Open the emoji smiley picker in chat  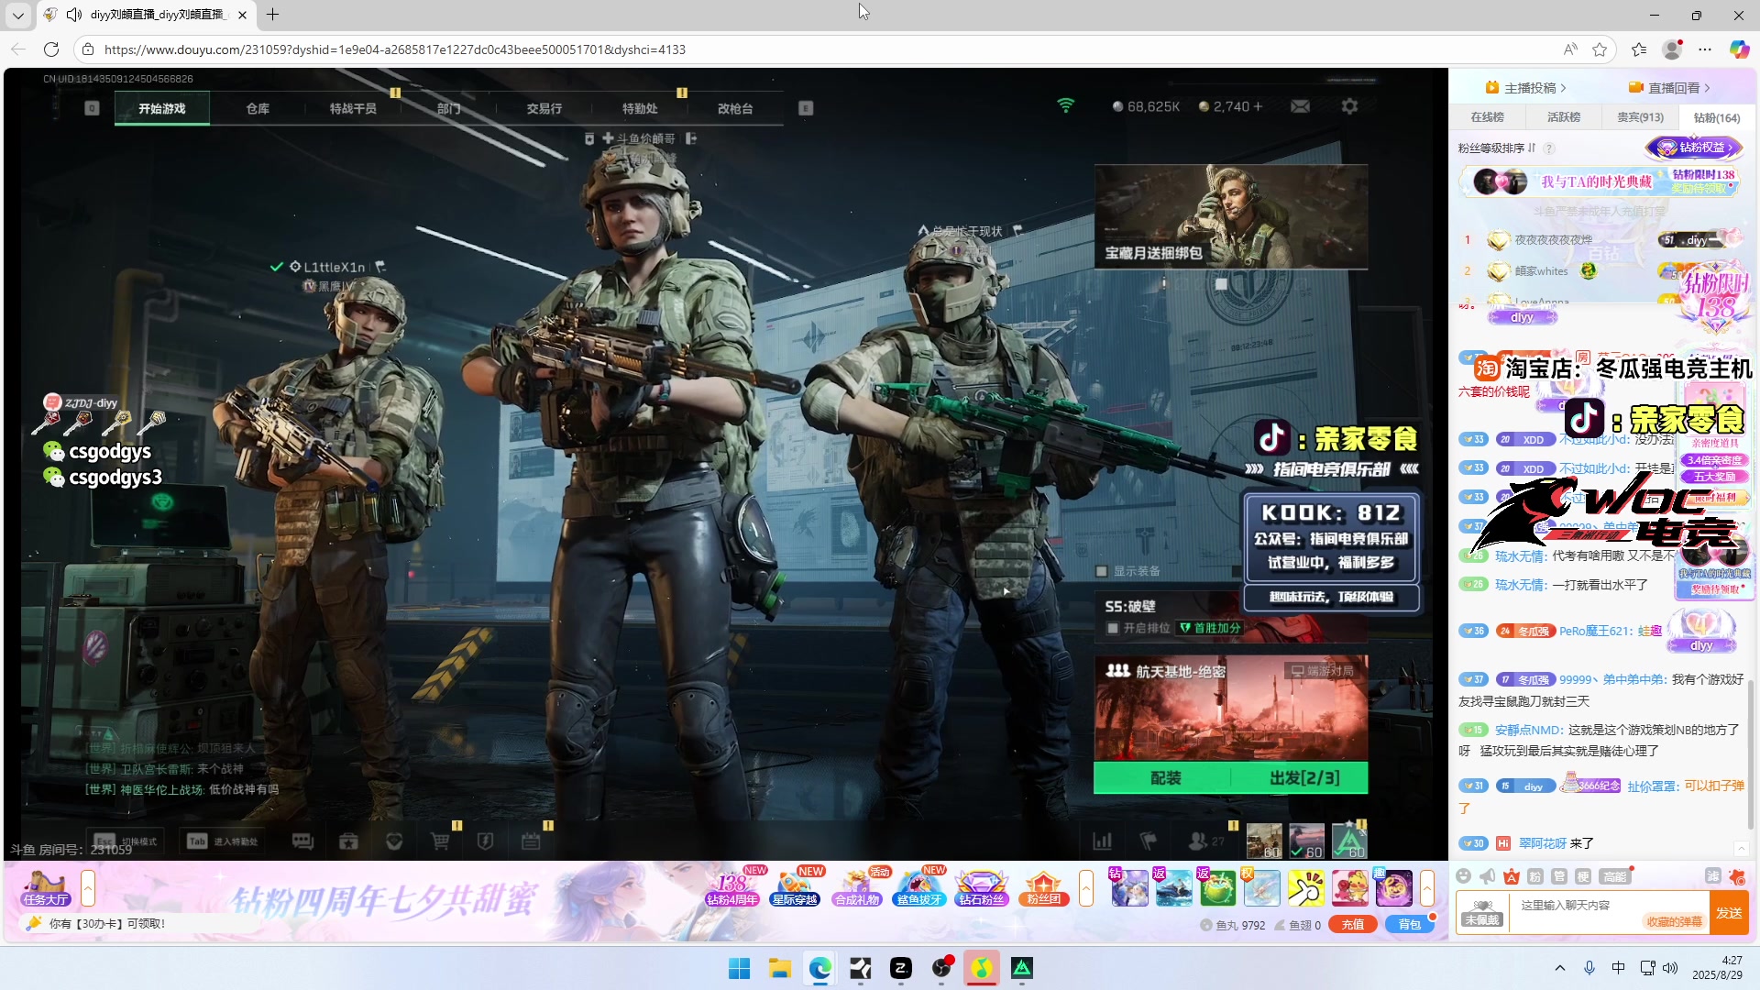click(x=1464, y=876)
